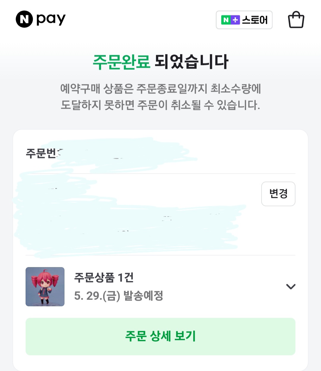
Task: Tap the 주문 상세 보기 button
Action: coord(160,336)
